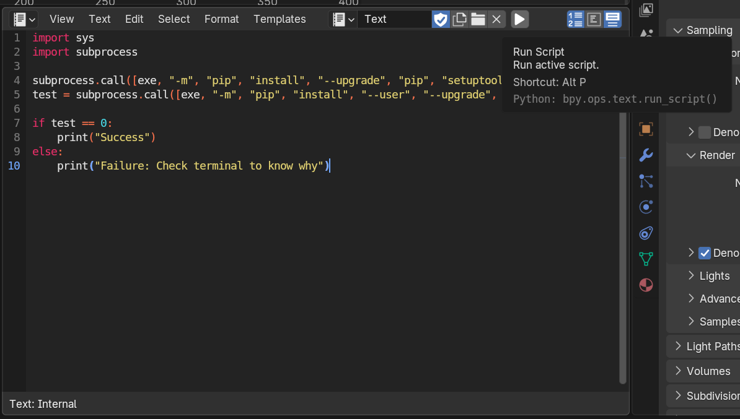Open the Object Data green triangle tab
This screenshot has height=419, width=740.
point(646,259)
